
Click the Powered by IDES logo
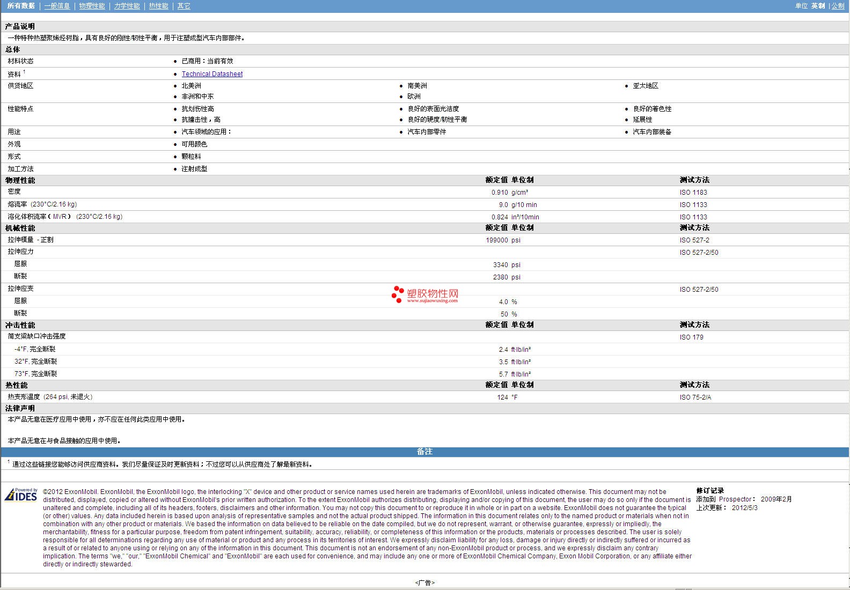coord(21,495)
